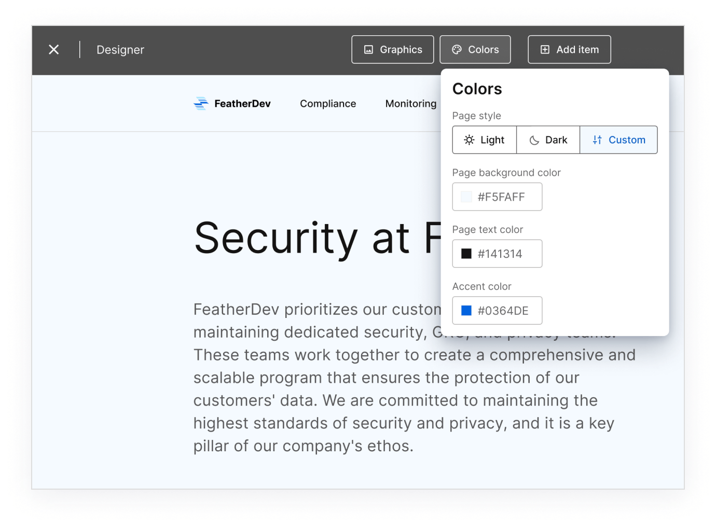
Task: Close the Designer with the X icon
Action: click(x=54, y=50)
